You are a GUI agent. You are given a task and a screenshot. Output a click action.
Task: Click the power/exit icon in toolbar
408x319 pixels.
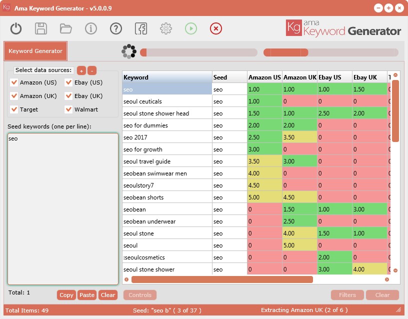point(16,28)
